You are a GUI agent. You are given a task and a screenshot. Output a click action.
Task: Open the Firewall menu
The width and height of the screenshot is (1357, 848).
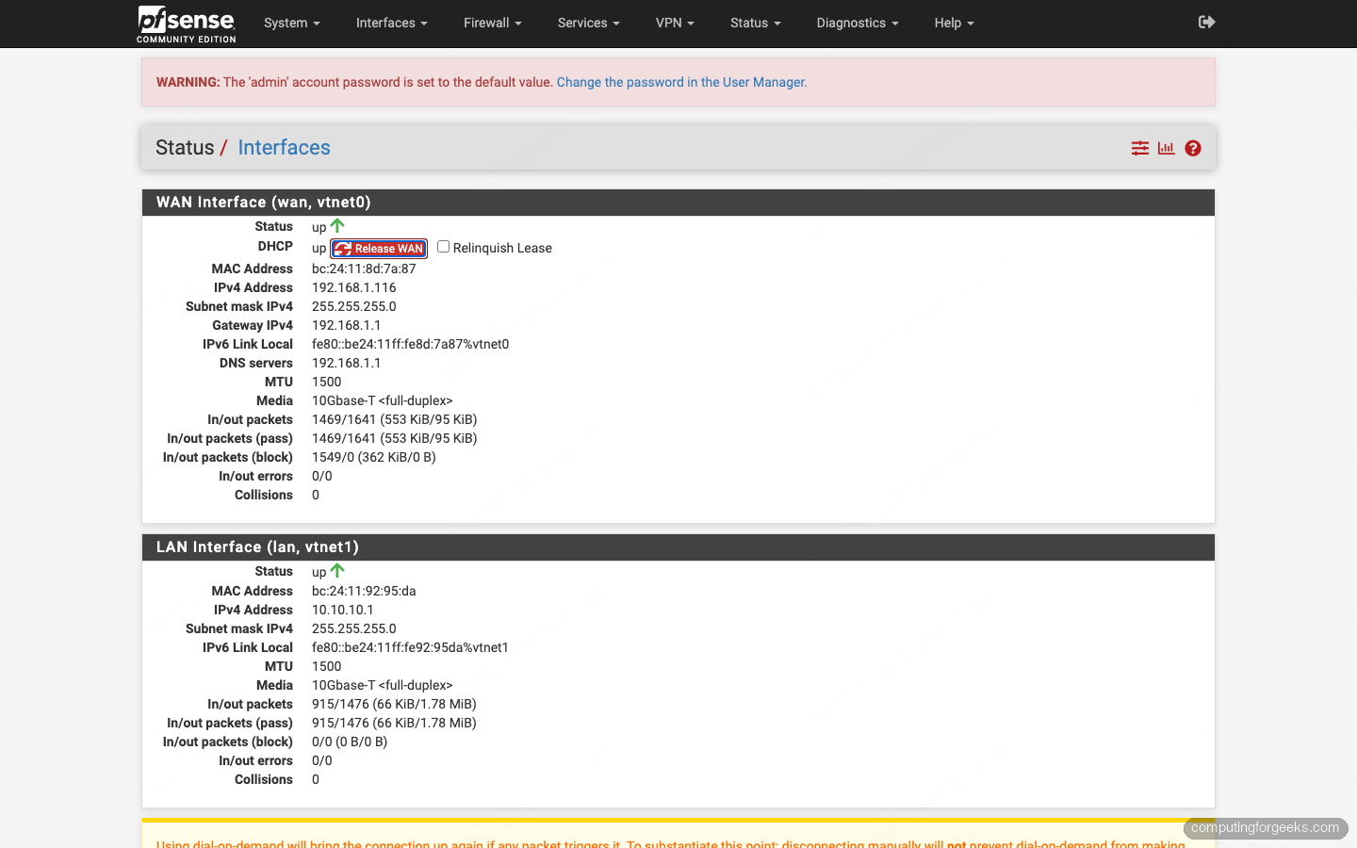(493, 23)
